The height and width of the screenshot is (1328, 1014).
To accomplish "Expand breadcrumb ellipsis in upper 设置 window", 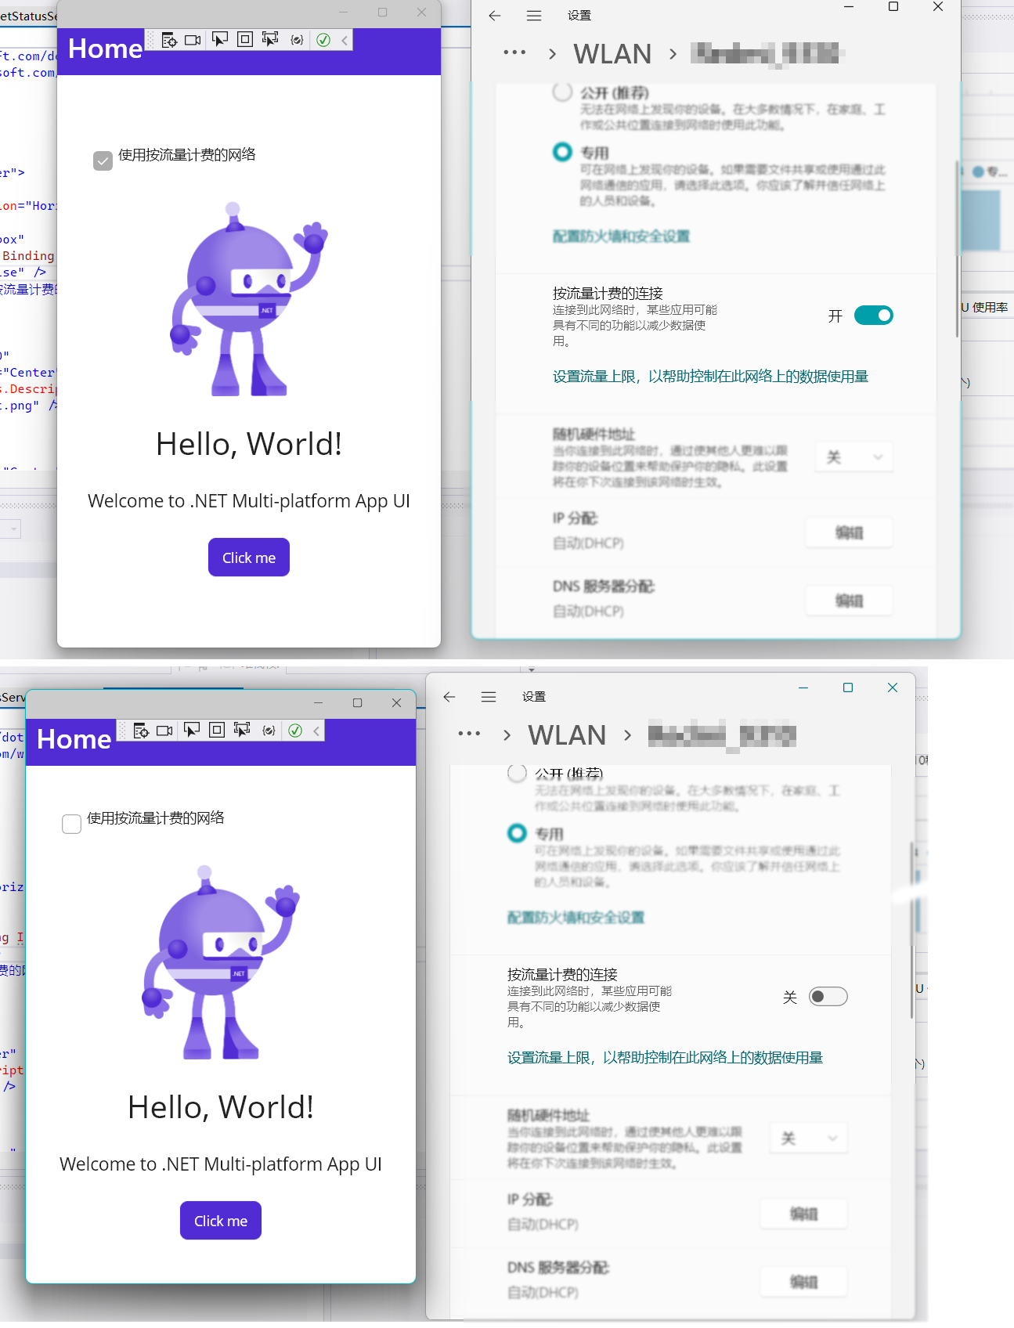I will [514, 52].
